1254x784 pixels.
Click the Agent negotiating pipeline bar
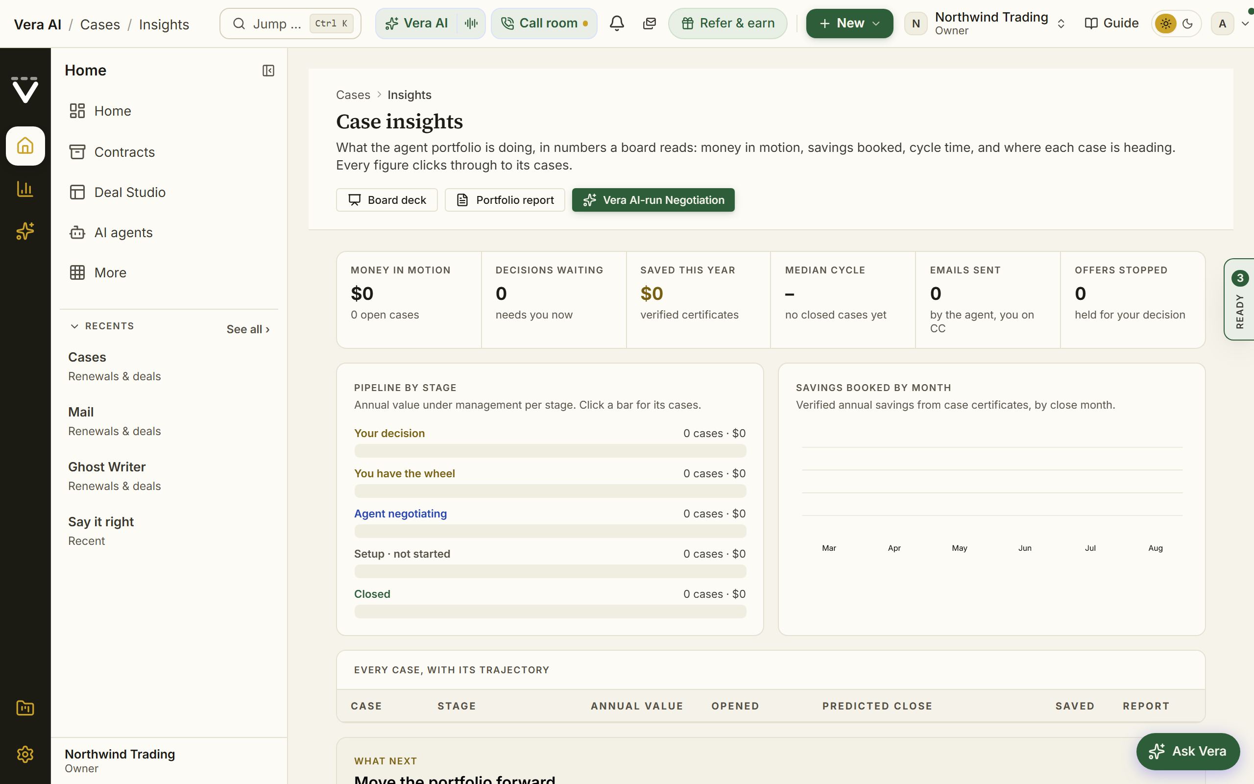click(x=550, y=531)
